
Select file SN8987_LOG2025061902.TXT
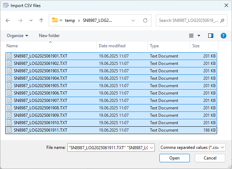(x=111, y=64)
